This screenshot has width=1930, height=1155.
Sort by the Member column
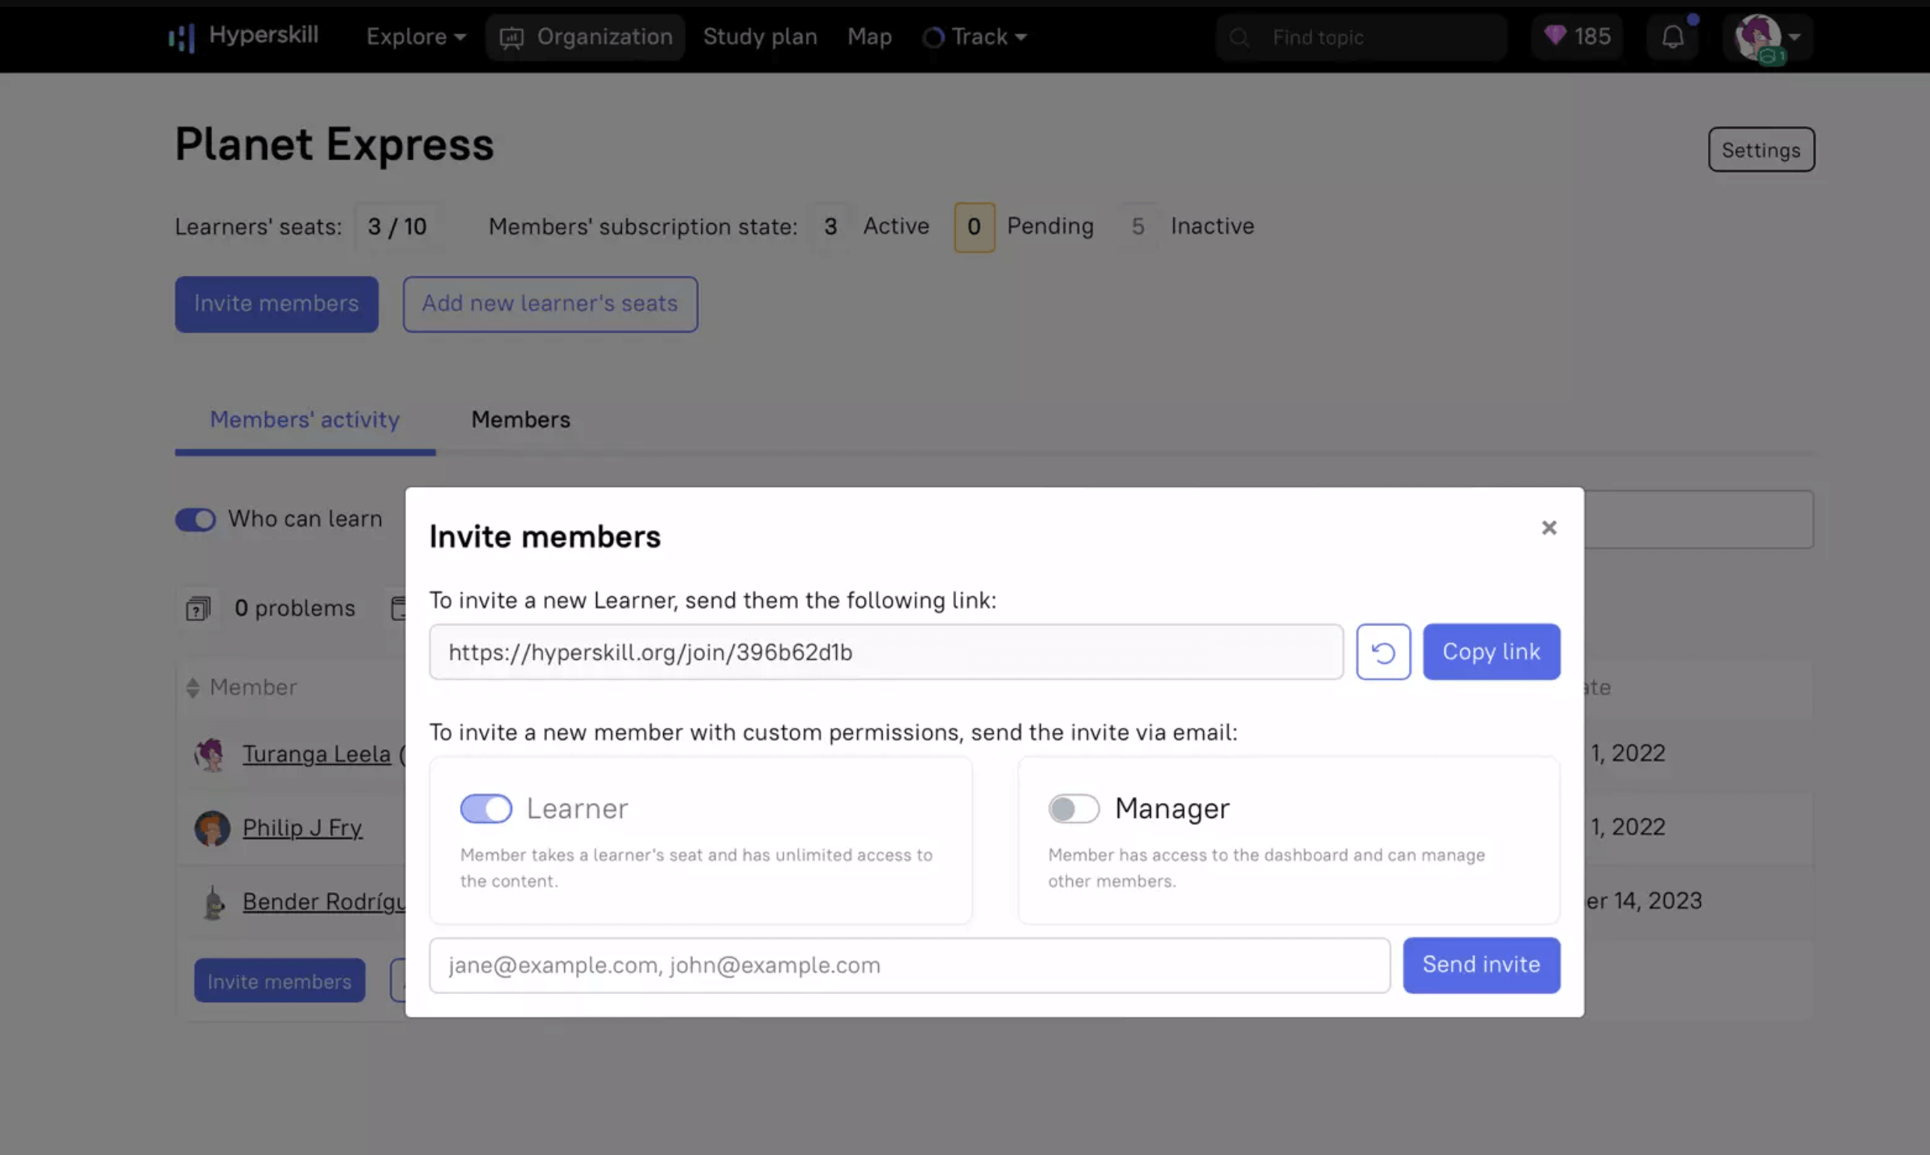[241, 688]
